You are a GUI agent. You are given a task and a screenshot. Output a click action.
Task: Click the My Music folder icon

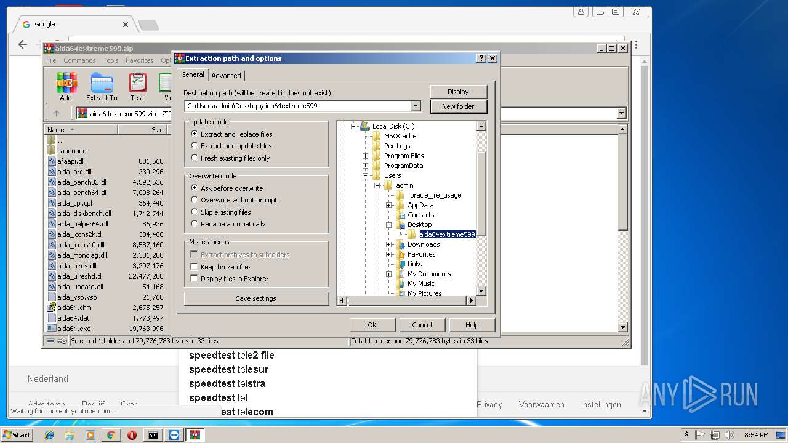[x=401, y=284]
